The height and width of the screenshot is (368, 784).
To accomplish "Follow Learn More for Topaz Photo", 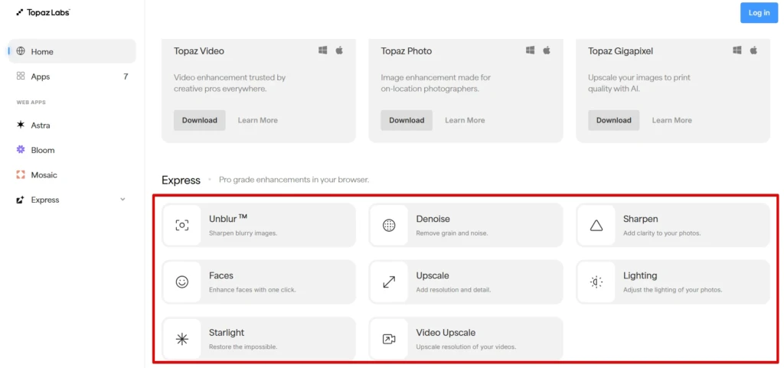I will click(465, 120).
